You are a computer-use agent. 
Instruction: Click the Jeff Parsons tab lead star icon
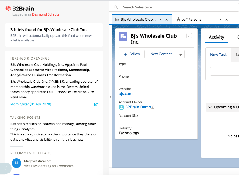(x=178, y=20)
